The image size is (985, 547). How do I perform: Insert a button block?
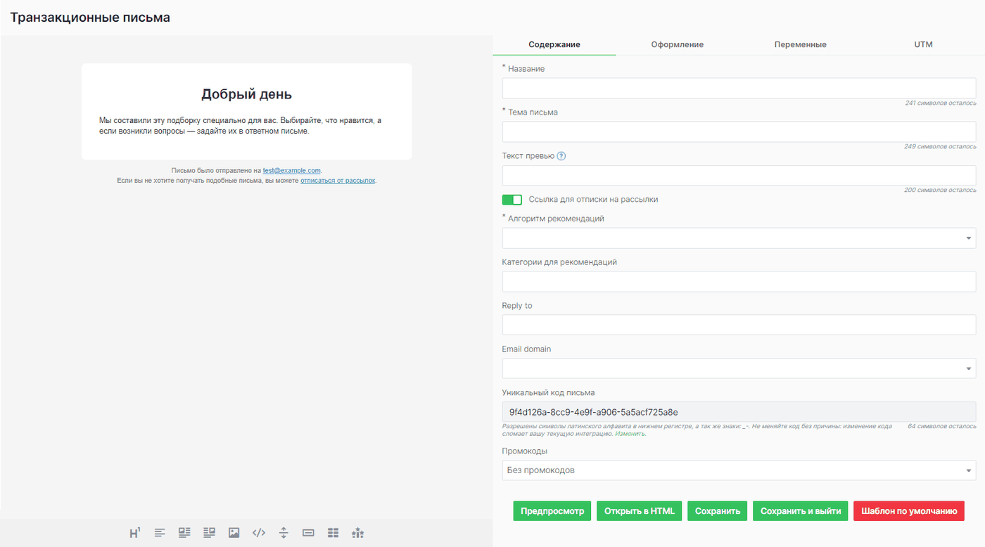coord(308,533)
